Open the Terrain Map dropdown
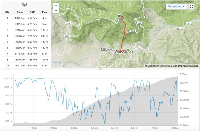Viewport: 200px width, 131px height. [176, 7]
